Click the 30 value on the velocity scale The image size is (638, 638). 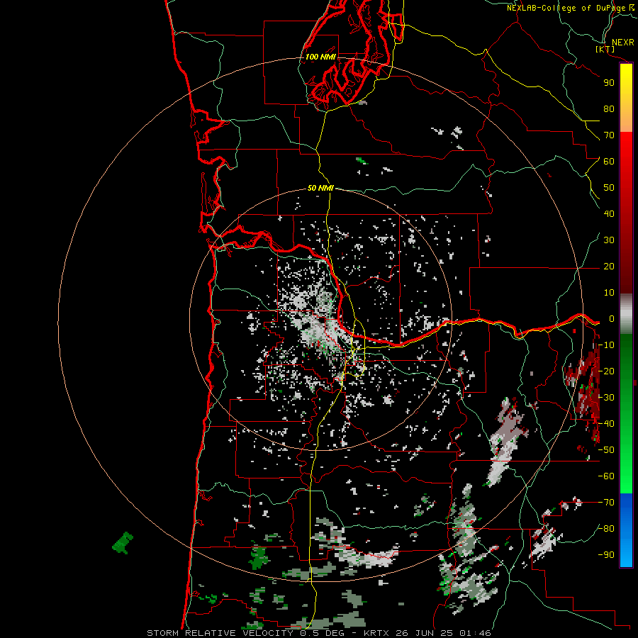[x=609, y=240]
